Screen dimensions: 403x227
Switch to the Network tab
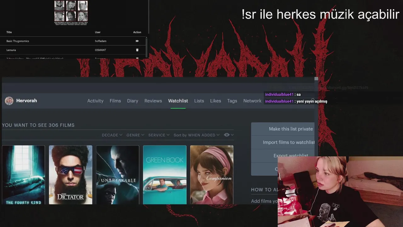(252, 101)
